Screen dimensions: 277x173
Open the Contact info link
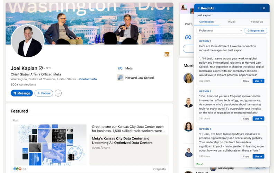click(88, 79)
